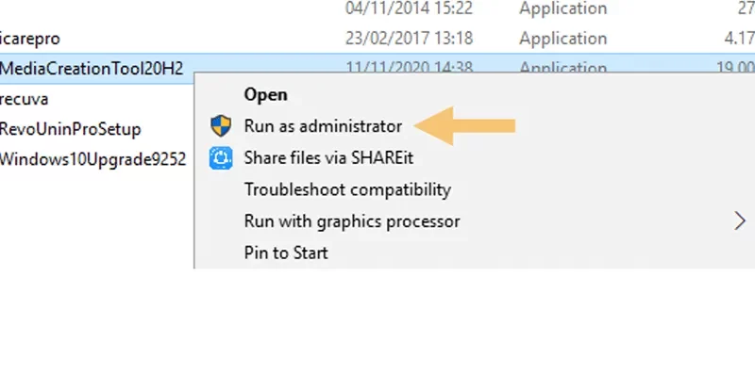Click the 23/02/2017 13:18 date cell
Viewport: 755px width, 391px height.
point(410,38)
